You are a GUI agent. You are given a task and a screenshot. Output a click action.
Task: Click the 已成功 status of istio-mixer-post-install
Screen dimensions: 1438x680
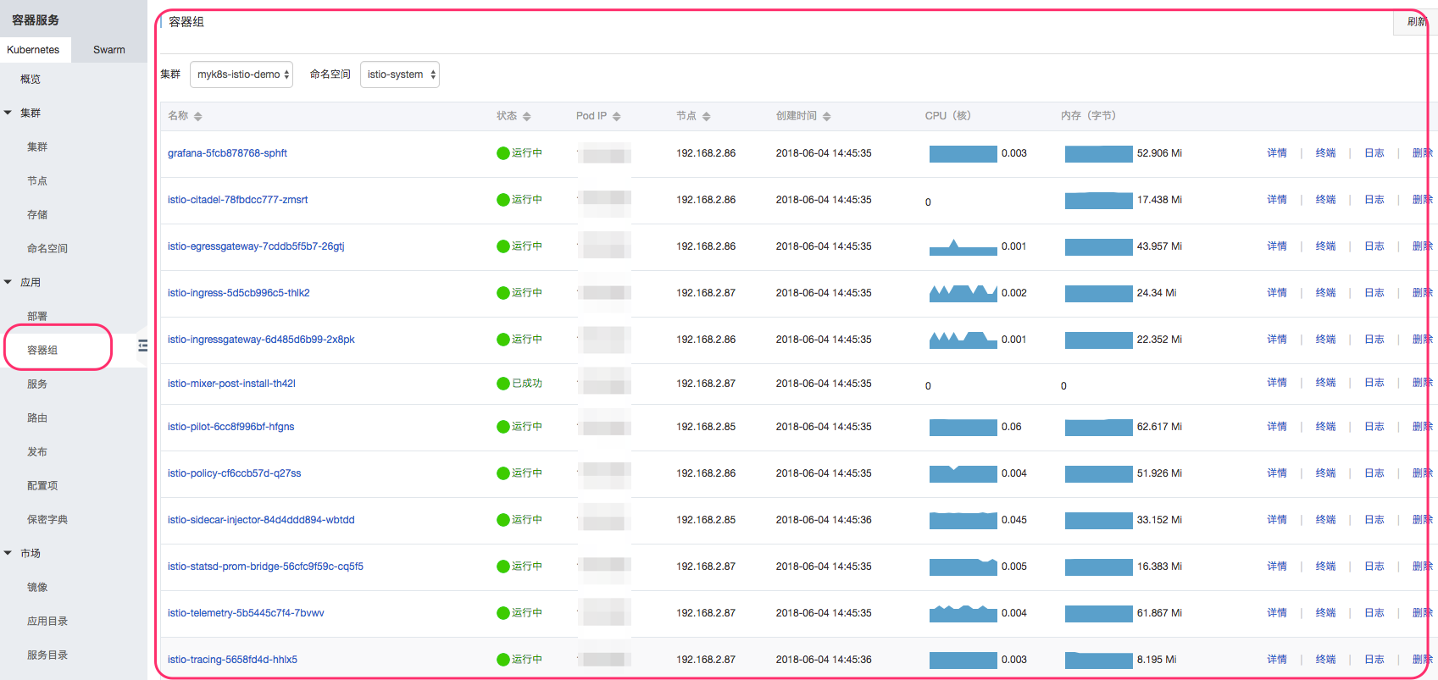click(519, 384)
